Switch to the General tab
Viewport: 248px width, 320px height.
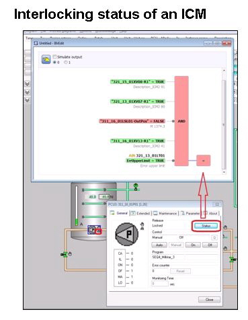[x=119, y=213]
